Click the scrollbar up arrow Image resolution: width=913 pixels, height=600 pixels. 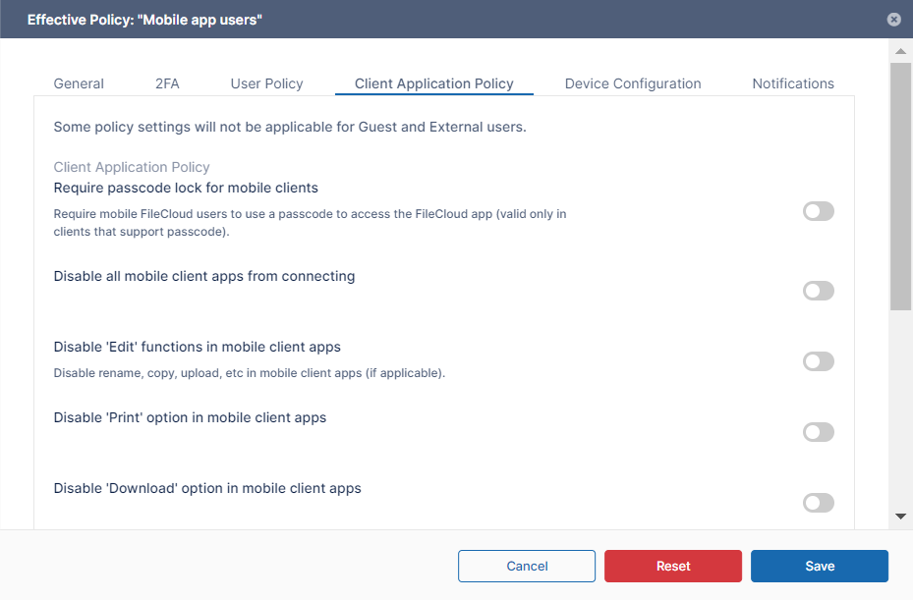(900, 50)
